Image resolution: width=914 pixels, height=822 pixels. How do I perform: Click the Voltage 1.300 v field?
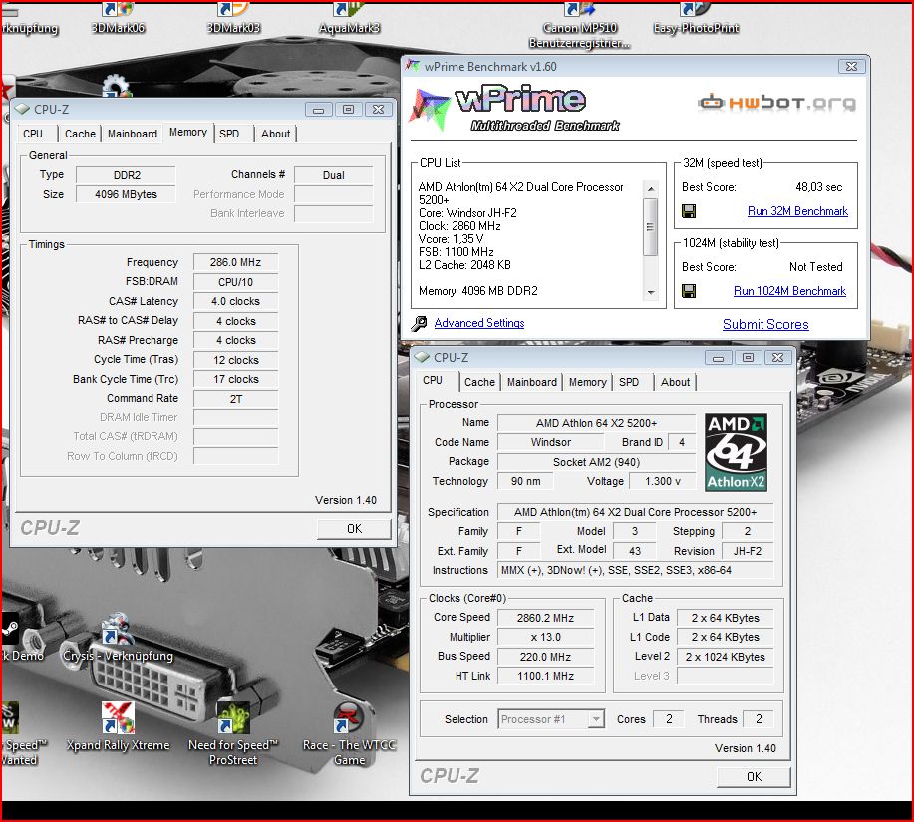(662, 481)
